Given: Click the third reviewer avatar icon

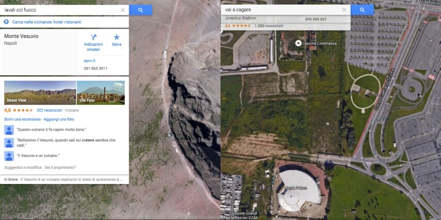Looking at the screenshot, I should coord(9,156).
